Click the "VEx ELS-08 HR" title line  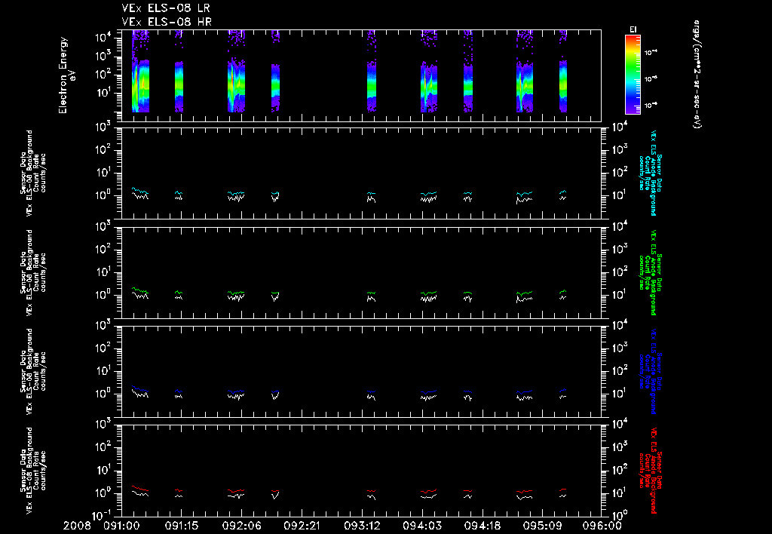(x=167, y=22)
